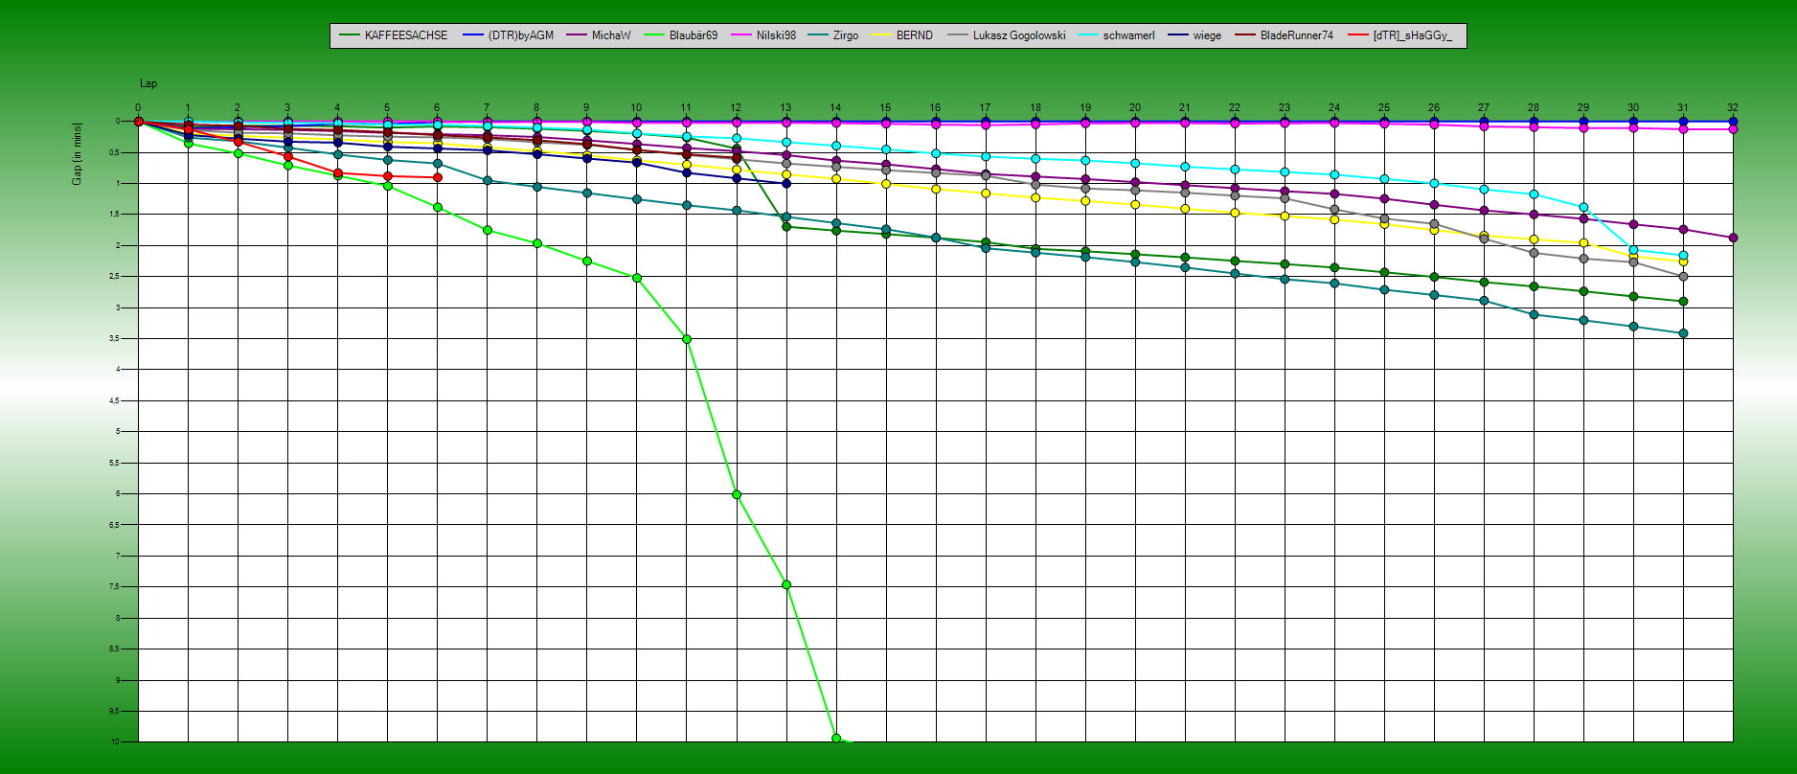
Task: Click the Gap [in mins] axis title
Action: pos(77,153)
